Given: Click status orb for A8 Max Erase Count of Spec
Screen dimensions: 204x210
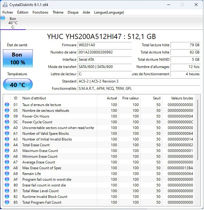Looking at the screenshot, I should click(x=7, y=168).
